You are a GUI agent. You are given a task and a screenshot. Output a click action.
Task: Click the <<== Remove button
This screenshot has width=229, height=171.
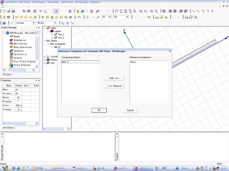pyautogui.click(x=114, y=86)
